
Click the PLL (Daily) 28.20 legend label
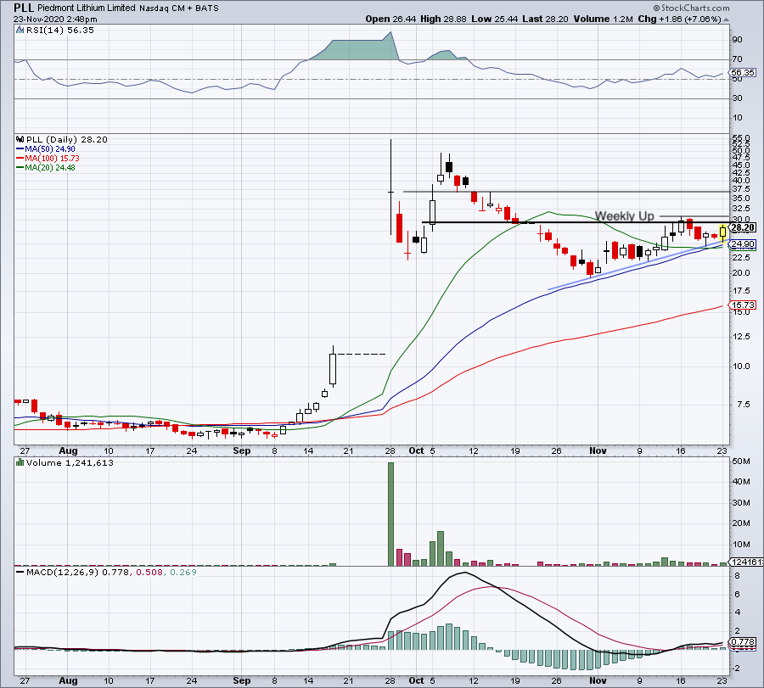[67, 140]
